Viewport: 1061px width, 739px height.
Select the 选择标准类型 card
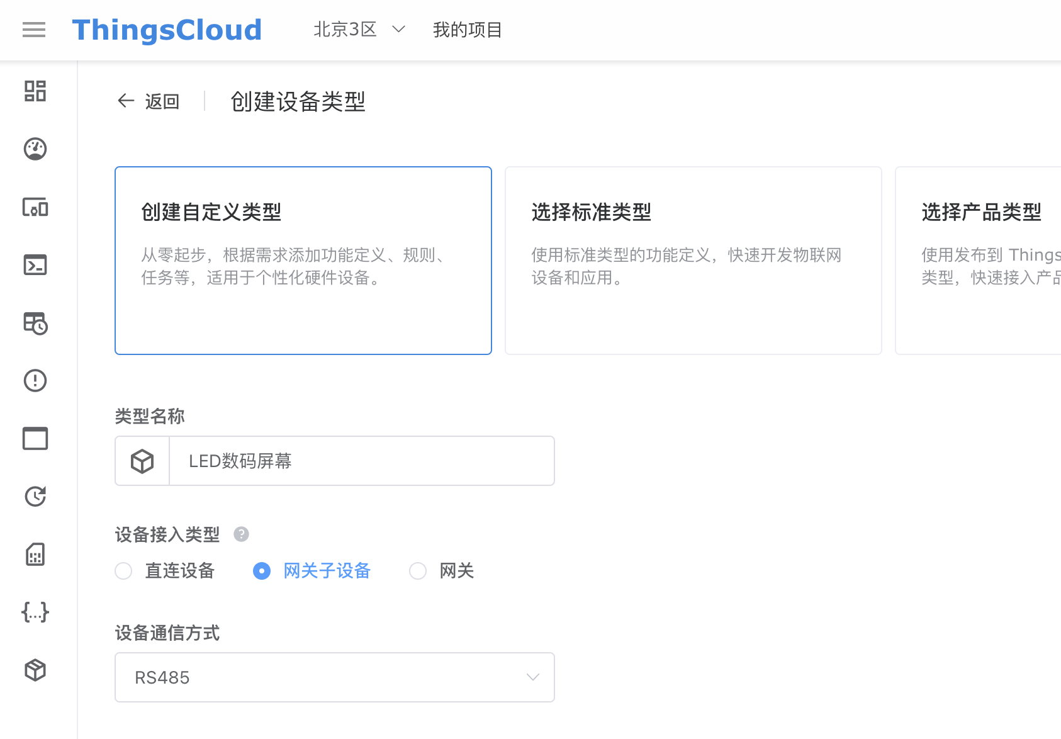pos(693,261)
